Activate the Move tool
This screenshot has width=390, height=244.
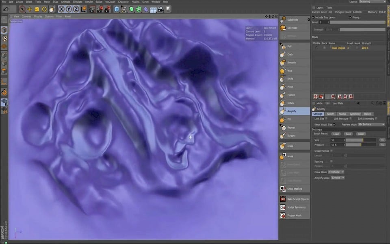[30, 9]
